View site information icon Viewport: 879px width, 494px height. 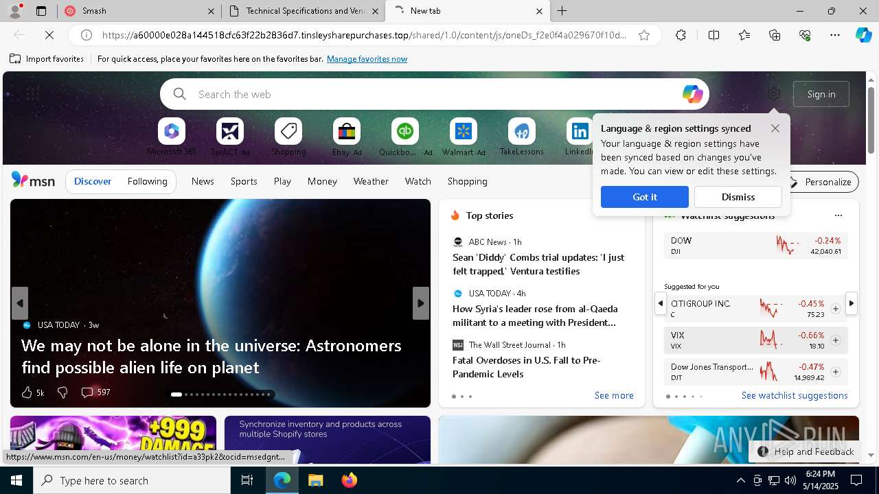[x=87, y=35]
